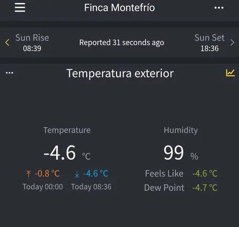
Task: Select the -4.6 °C temperature reading
Action: (x=67, y=153)
